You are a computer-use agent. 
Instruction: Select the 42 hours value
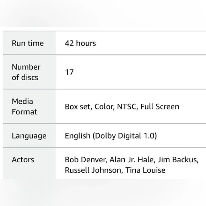click(x=80, y=43)
